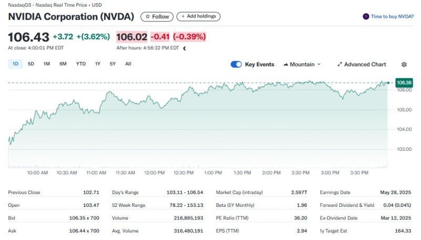Click the 106.38 current price marker on chart
Image resolution: width=421 pixels, height=240 pixels.
point(404,82)
